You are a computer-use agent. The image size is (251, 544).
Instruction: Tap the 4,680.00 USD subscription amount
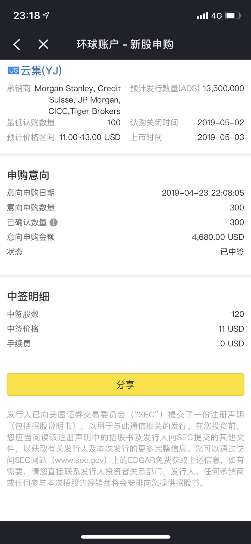click(x=218, y=237)
